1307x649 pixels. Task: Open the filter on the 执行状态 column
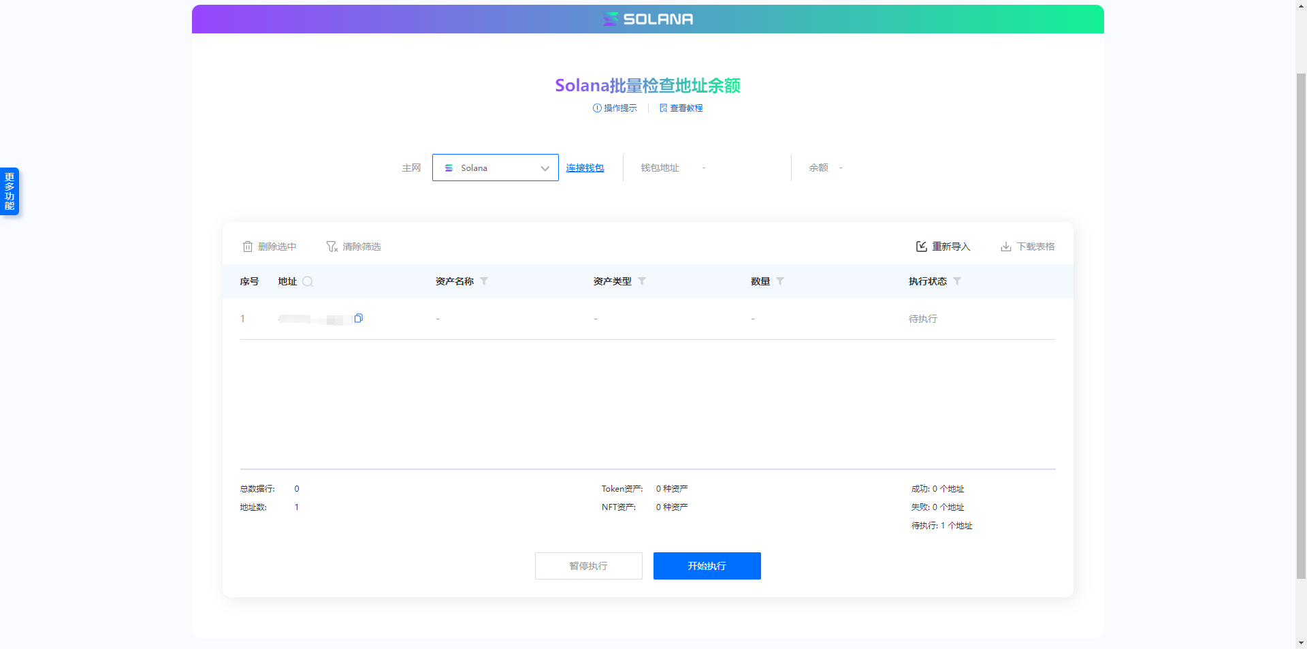(x=957, y=281)
